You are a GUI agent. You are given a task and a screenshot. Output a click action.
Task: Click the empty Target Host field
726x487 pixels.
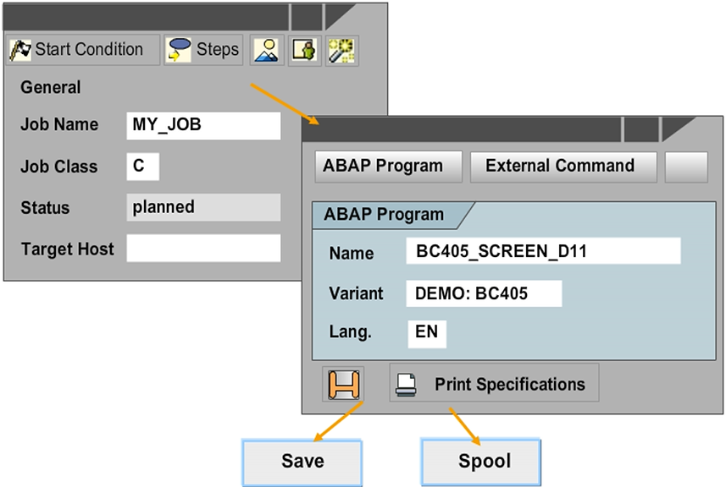coord(202,249)
